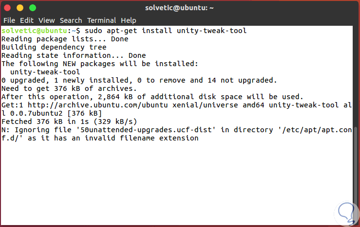Image resolution: width=360 pixels, height=227 pixels.
Task: Click the yellow minimize window button
Action: point(21,8)
